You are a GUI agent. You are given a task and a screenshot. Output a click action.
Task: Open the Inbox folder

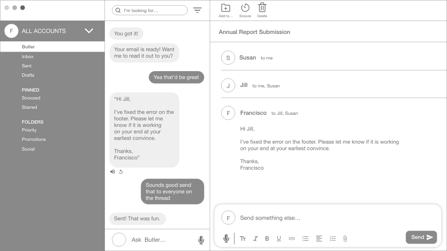point(27,57)
